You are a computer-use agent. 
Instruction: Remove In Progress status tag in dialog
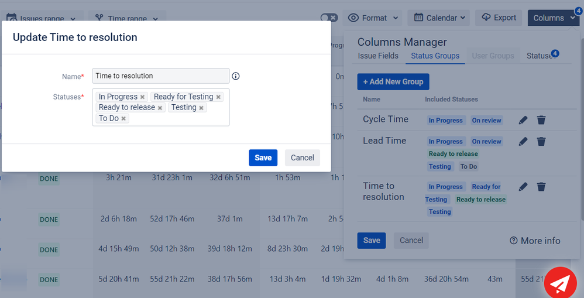[142, 97]
